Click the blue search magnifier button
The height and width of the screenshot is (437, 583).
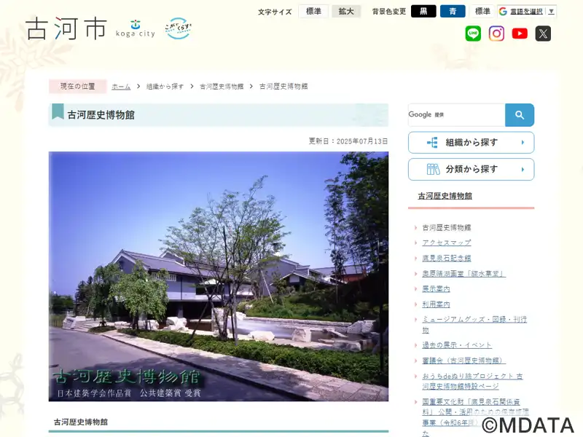click(520, 115)
